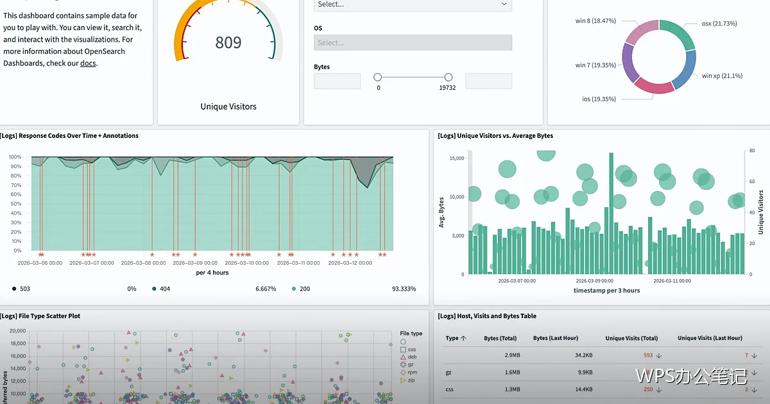Click down arrow next to 593 visits

tap(659, 355)
